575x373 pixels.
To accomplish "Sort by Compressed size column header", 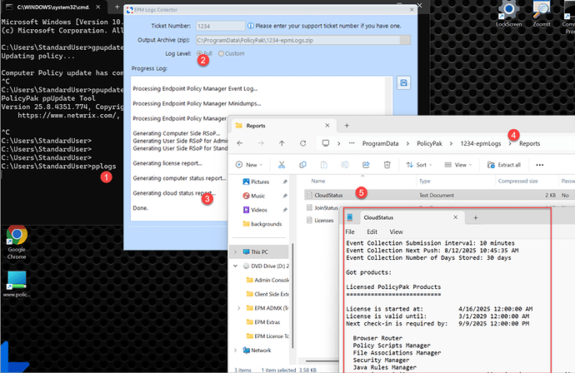I will coord(517,181).
